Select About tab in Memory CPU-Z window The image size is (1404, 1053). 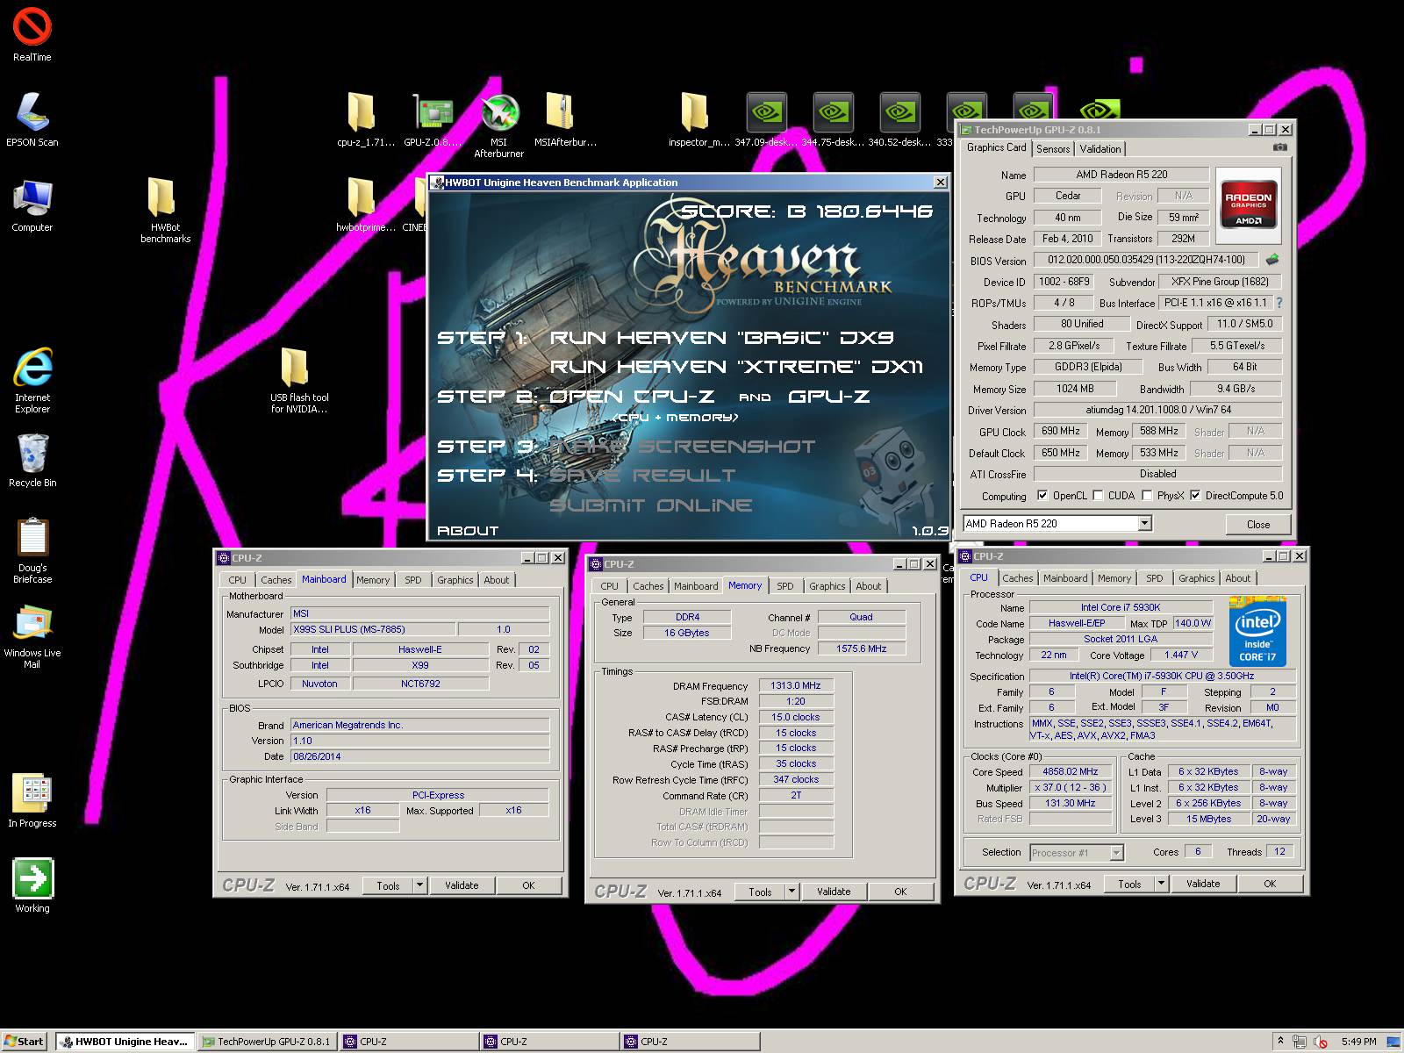pyautogui.click(x=868, y=586)
